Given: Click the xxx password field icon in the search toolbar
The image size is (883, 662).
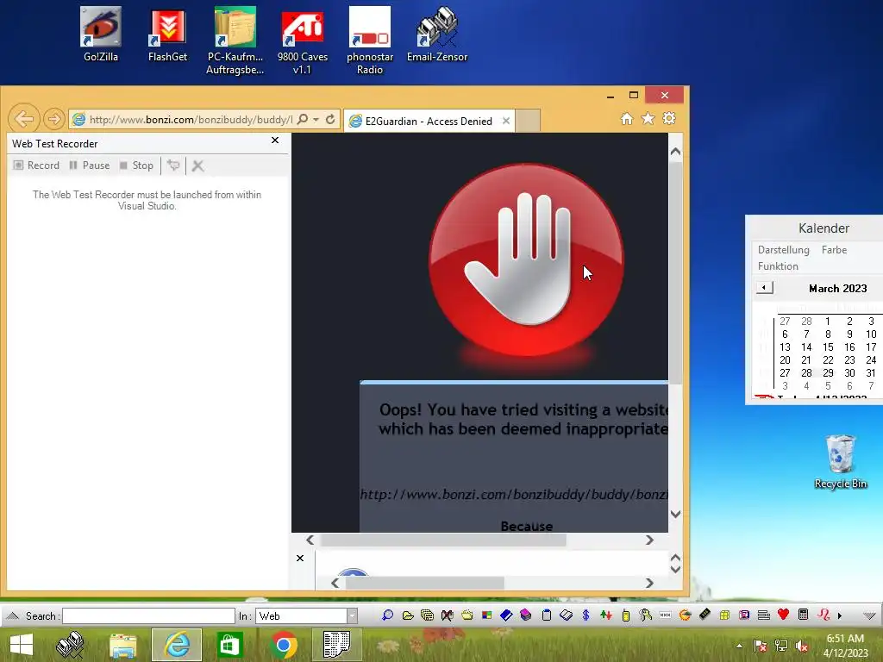Looking at the screenshot, I should point(665,615).
